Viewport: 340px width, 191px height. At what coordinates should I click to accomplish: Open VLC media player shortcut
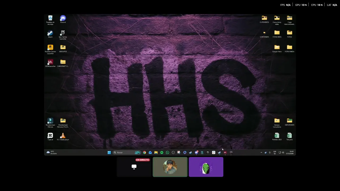pos(63,137)
